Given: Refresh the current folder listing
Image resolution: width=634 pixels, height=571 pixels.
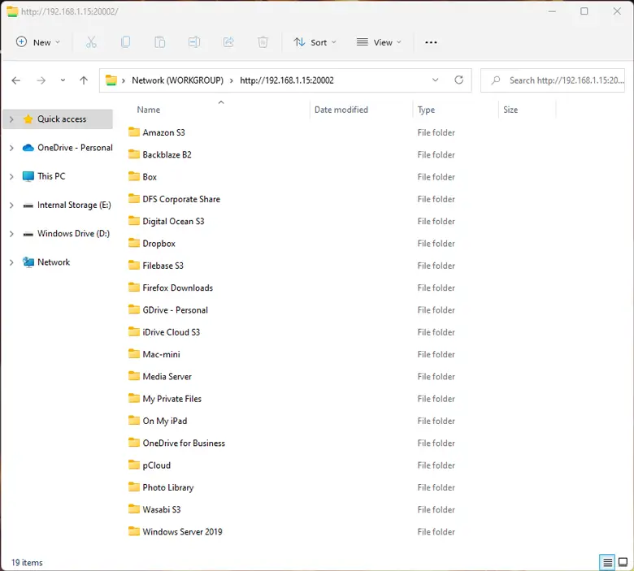Looking at the screenshot, I should coord(459,80).
